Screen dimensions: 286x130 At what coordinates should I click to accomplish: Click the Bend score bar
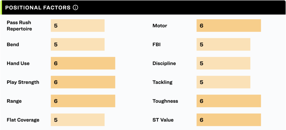click(78, 44)
